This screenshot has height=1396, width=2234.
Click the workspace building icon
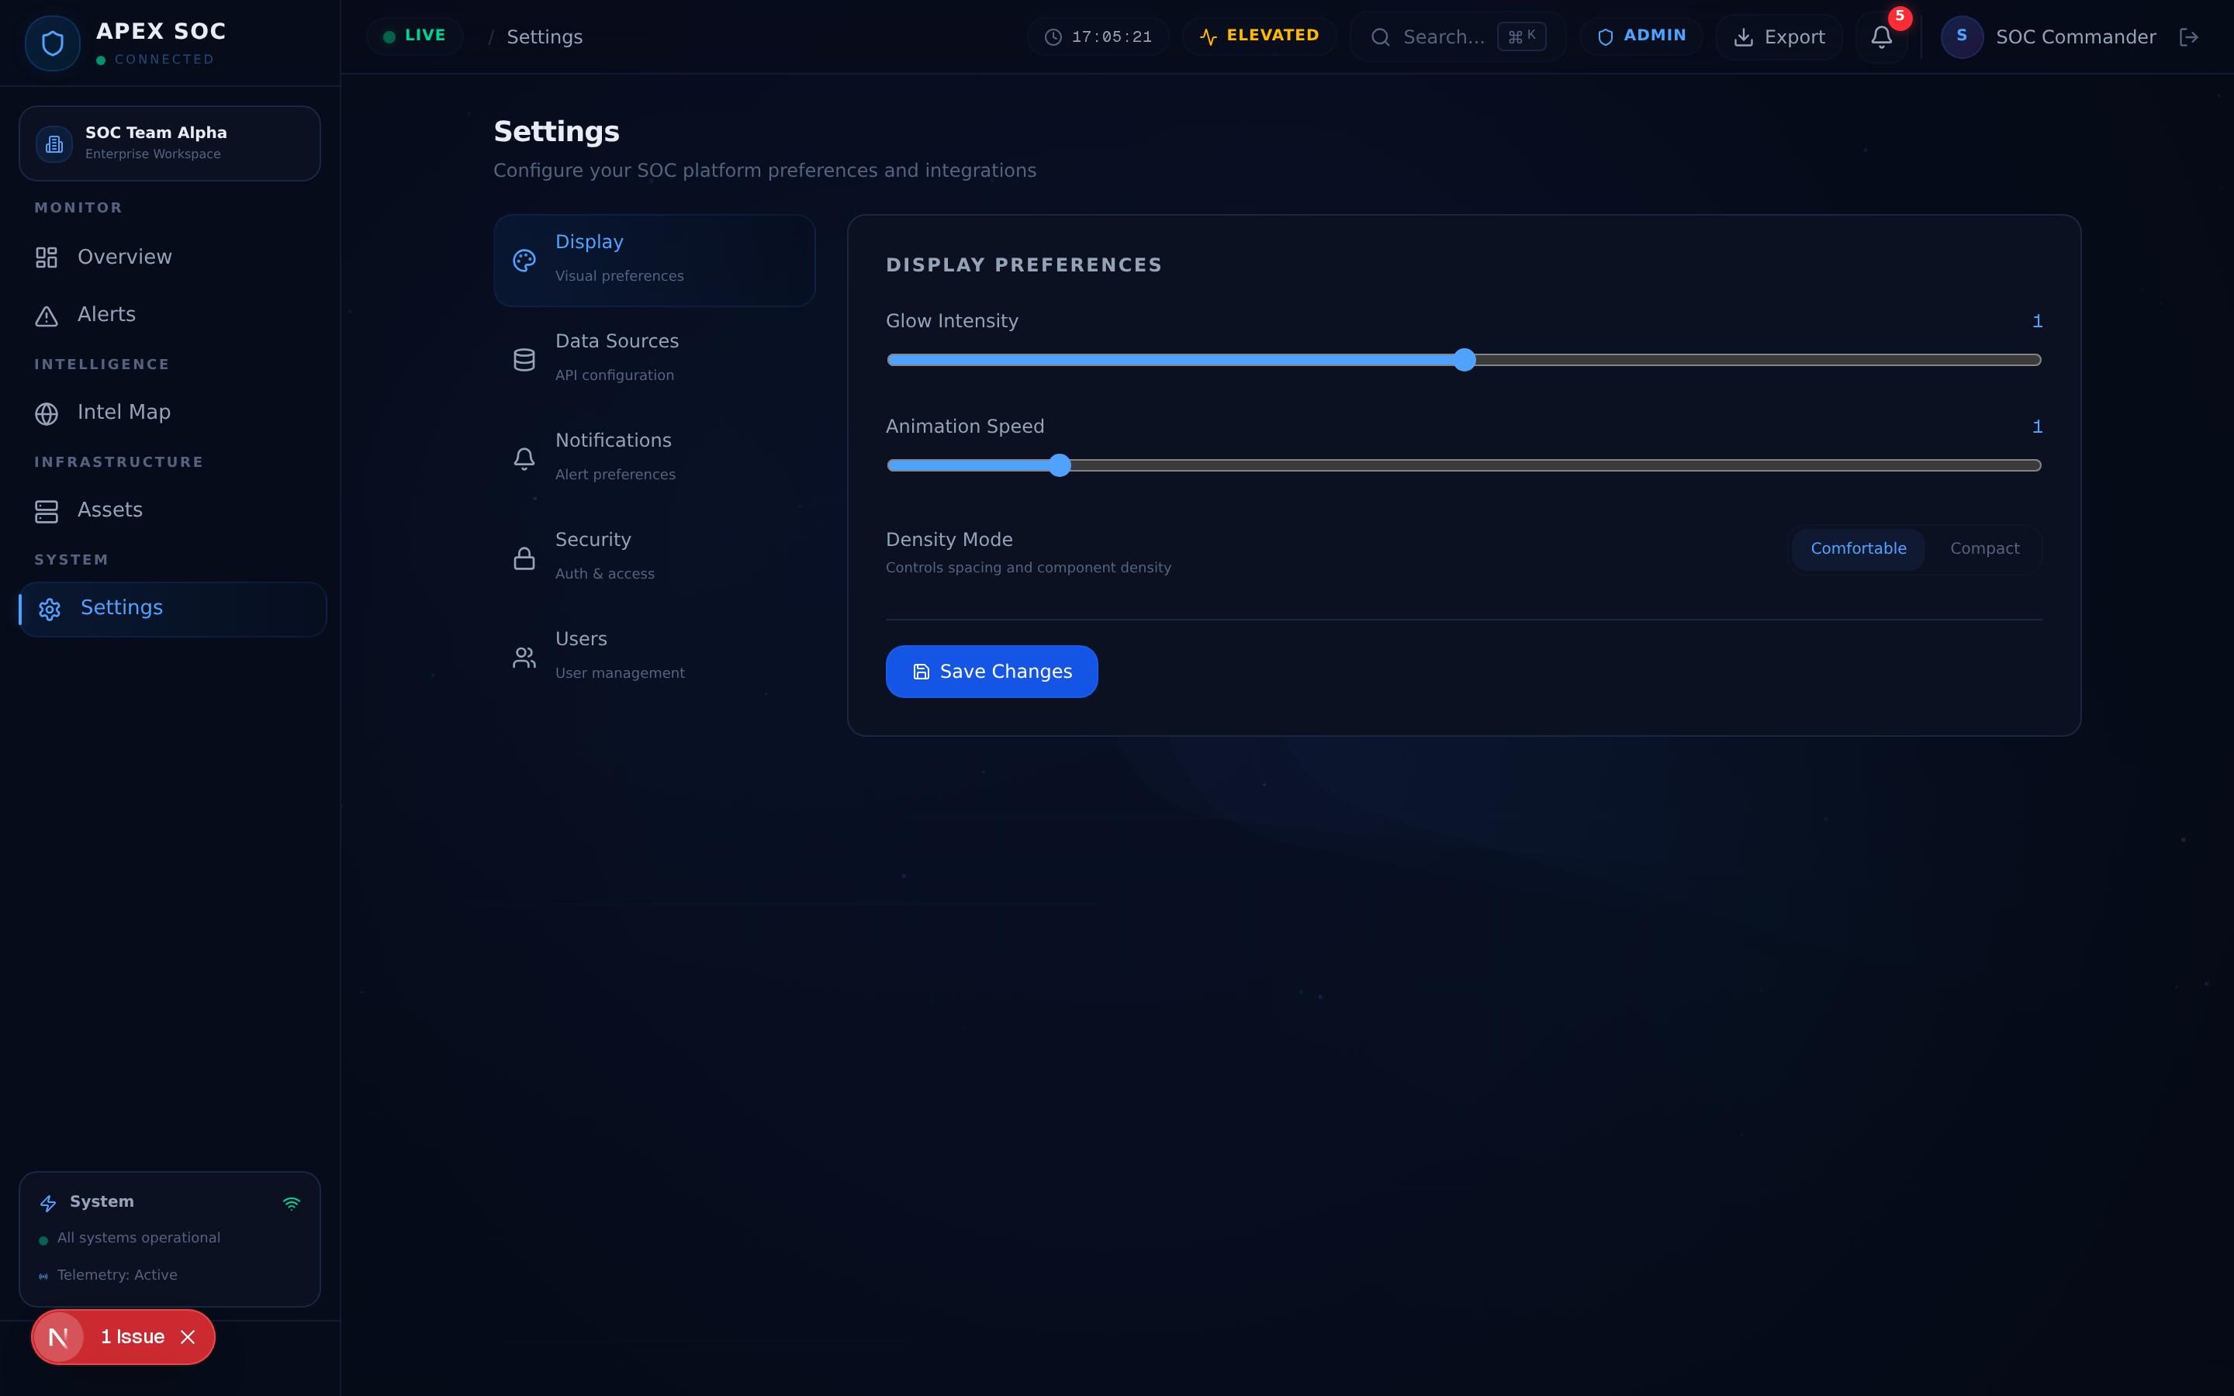point(54,144)
